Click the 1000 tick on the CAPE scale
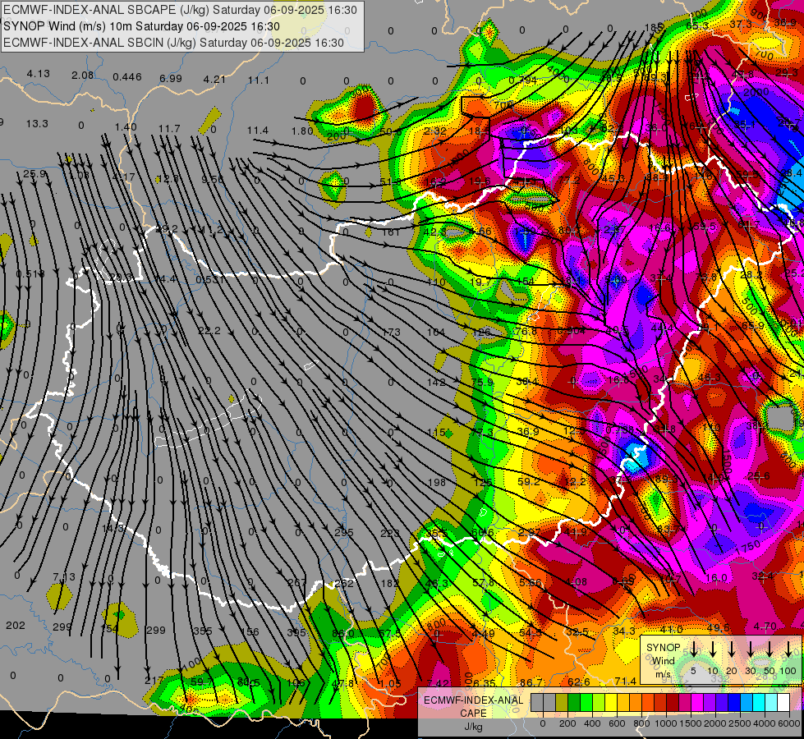 pos(666,723)
